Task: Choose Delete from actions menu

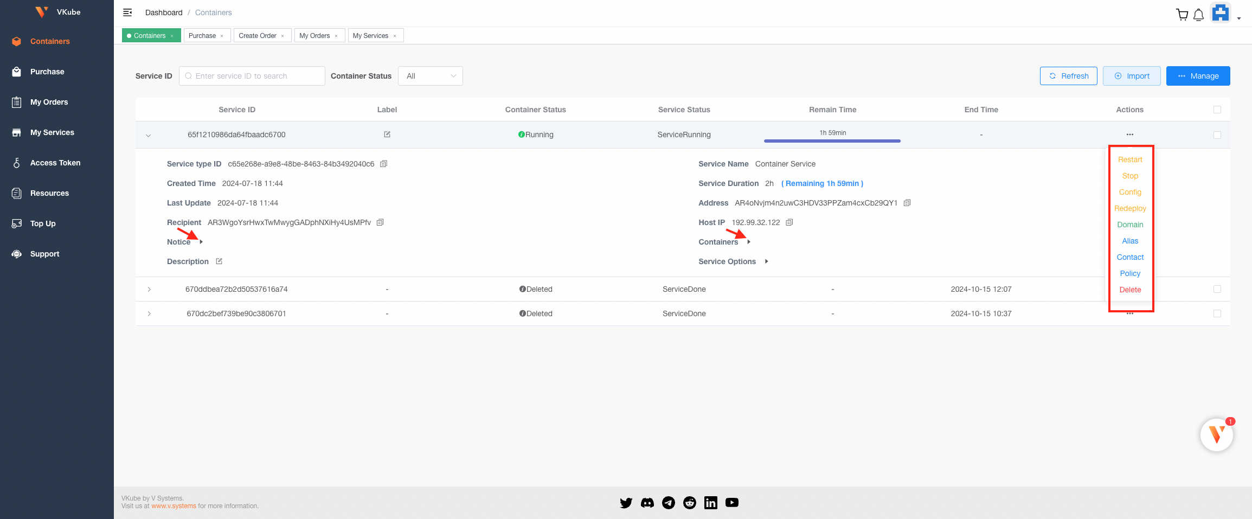Action: coord(1130,290)
